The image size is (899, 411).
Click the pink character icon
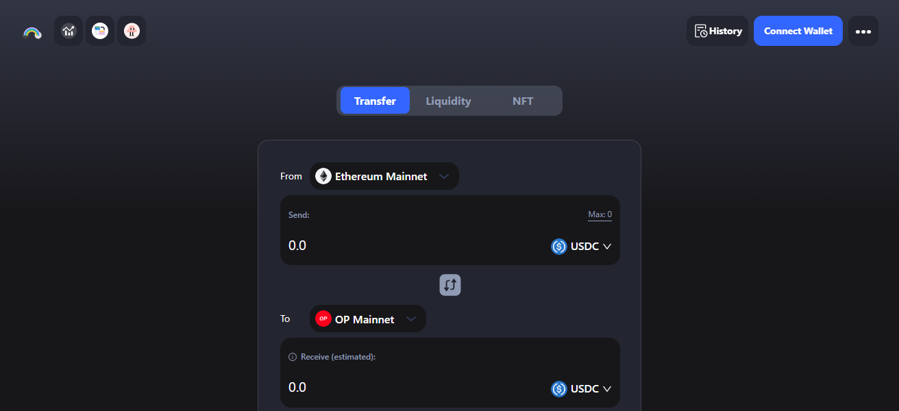[x=132, y=31]
